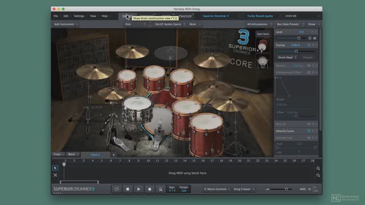Toggle the Velocity Curve power button
365x205 pixels.
(x=309, y=131)
